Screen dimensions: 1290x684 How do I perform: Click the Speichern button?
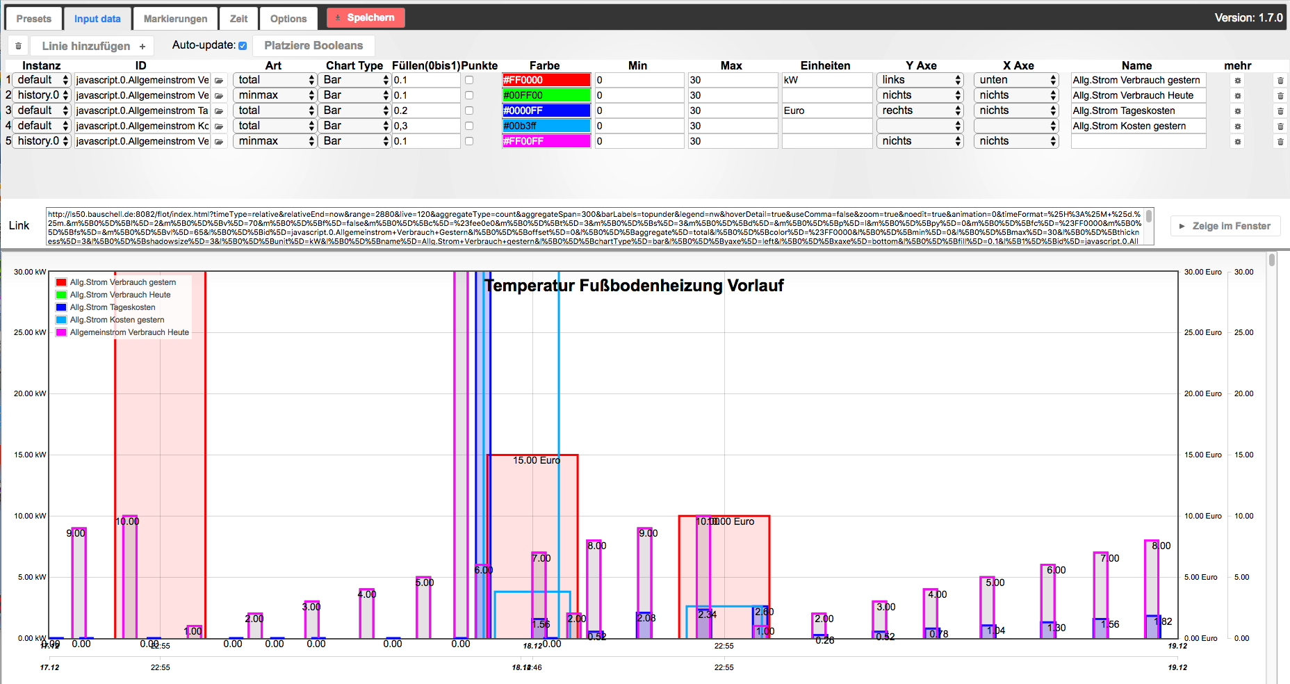point(365,18)
